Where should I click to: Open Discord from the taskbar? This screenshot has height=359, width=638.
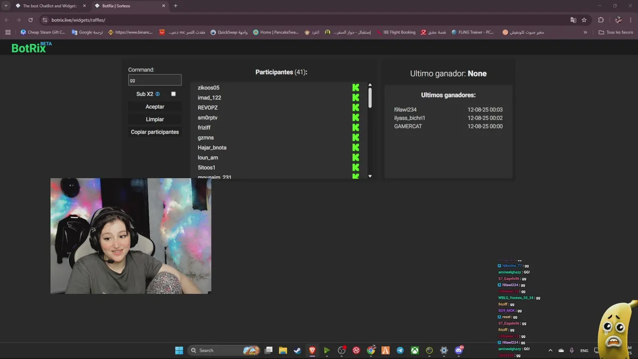click(459, 351)
